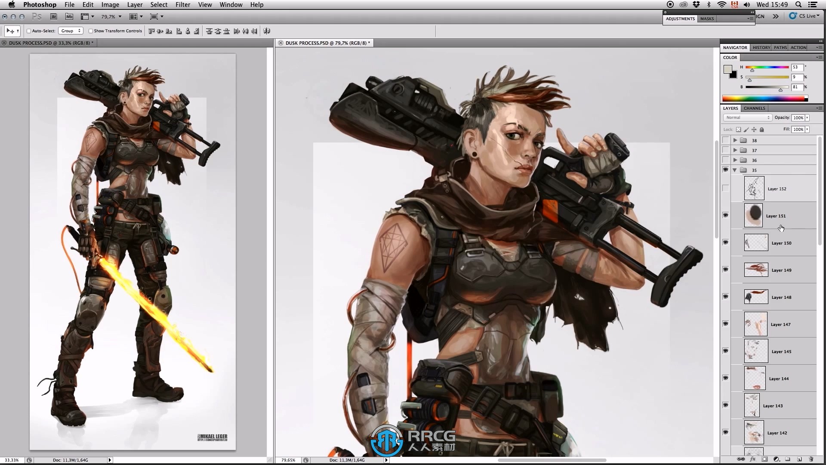
Task: Switch to the Channels tab
Action: (x=754, y=108)
